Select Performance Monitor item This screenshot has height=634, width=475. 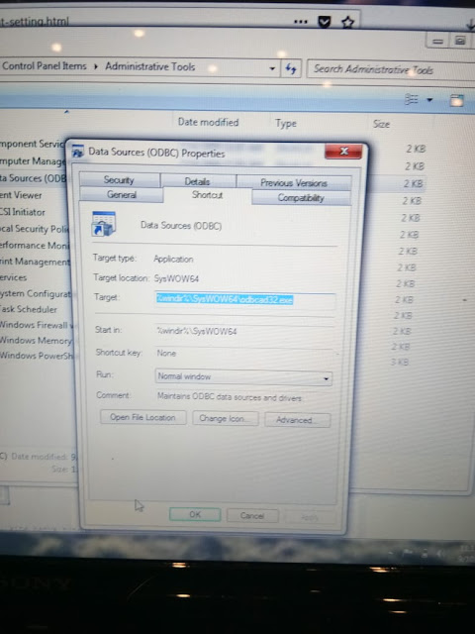pyautogui.click(x=35, y=246)
